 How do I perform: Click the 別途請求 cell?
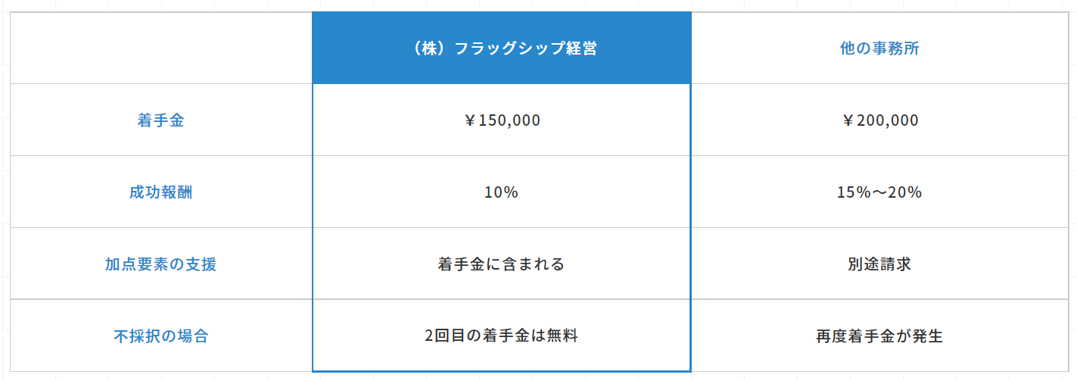pos(879,264)
